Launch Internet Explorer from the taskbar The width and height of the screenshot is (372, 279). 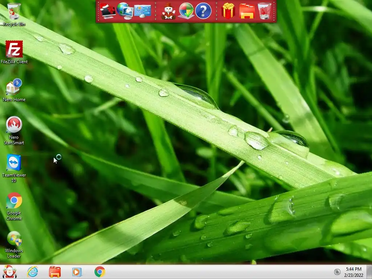[x=32, y=272]
